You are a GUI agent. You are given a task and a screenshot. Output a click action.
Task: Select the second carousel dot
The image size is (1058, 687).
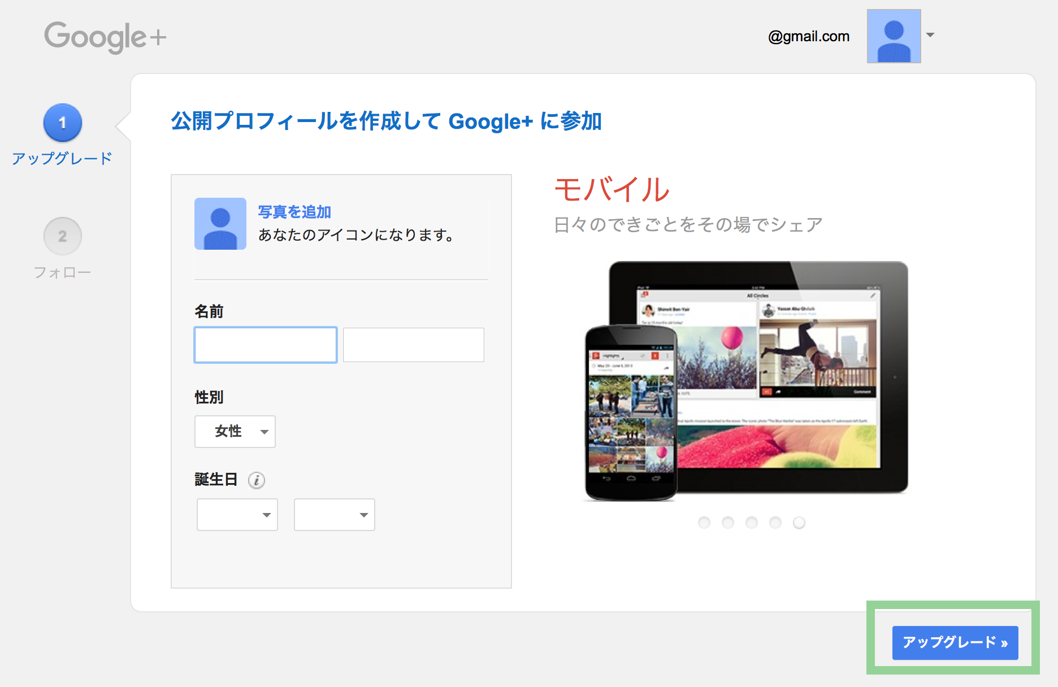pos(728,523)
